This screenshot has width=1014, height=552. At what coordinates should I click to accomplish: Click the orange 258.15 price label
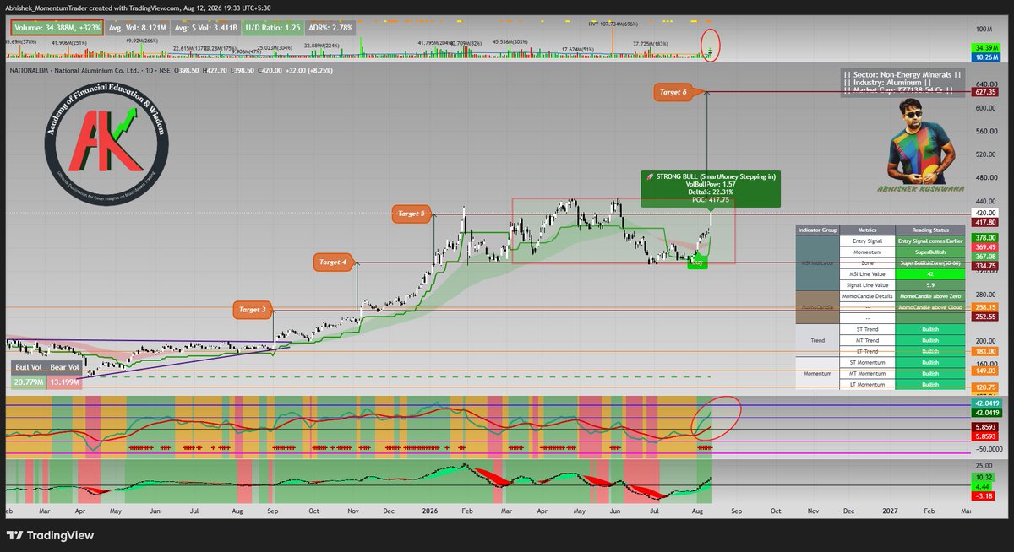[986, 307]
